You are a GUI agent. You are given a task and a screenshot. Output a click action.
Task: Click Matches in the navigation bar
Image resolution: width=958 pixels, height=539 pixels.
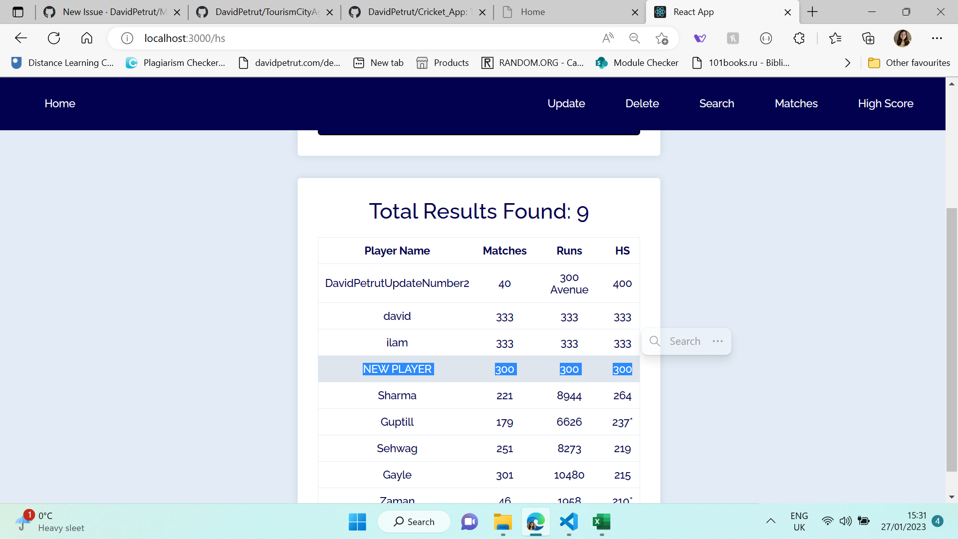coord(796,103)
